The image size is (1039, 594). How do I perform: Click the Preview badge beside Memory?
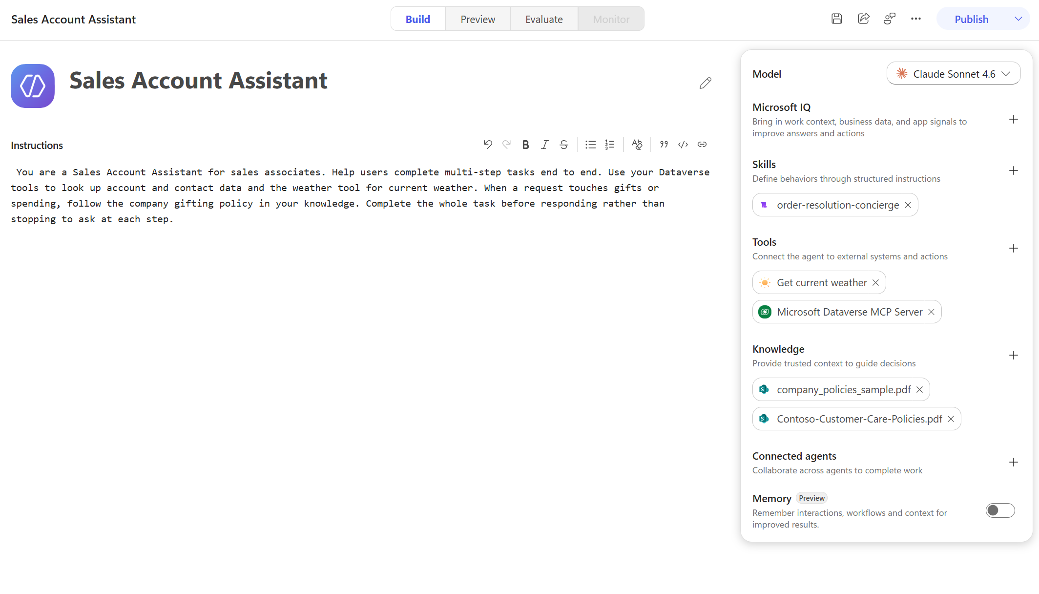point(811,498)
